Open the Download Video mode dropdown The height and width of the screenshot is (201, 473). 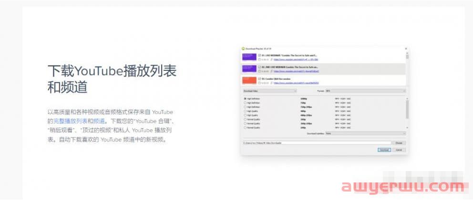pyautogui.click(x=270, y=91)
